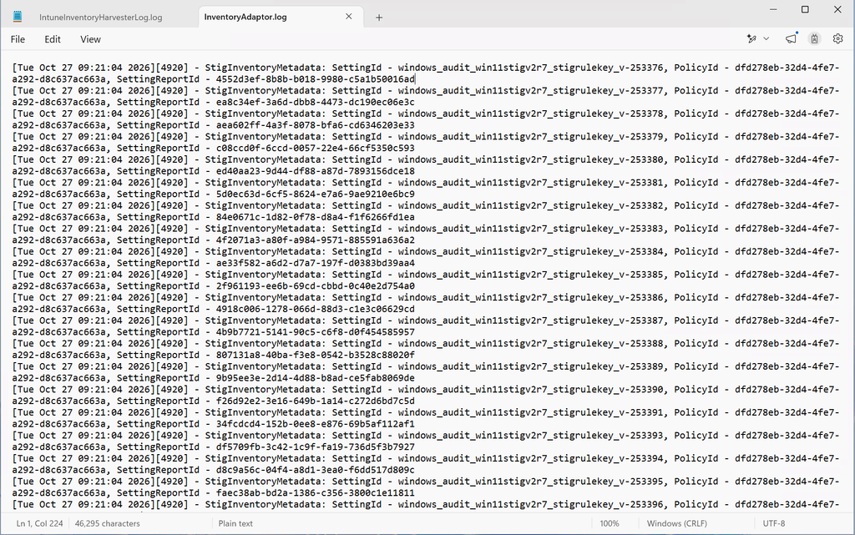Click report ID 'df5709fb-3c42-1c9f-fa19-736d5f3b7927'
The width and height of the screenshot is (855, 535).
tap(315, 447)
